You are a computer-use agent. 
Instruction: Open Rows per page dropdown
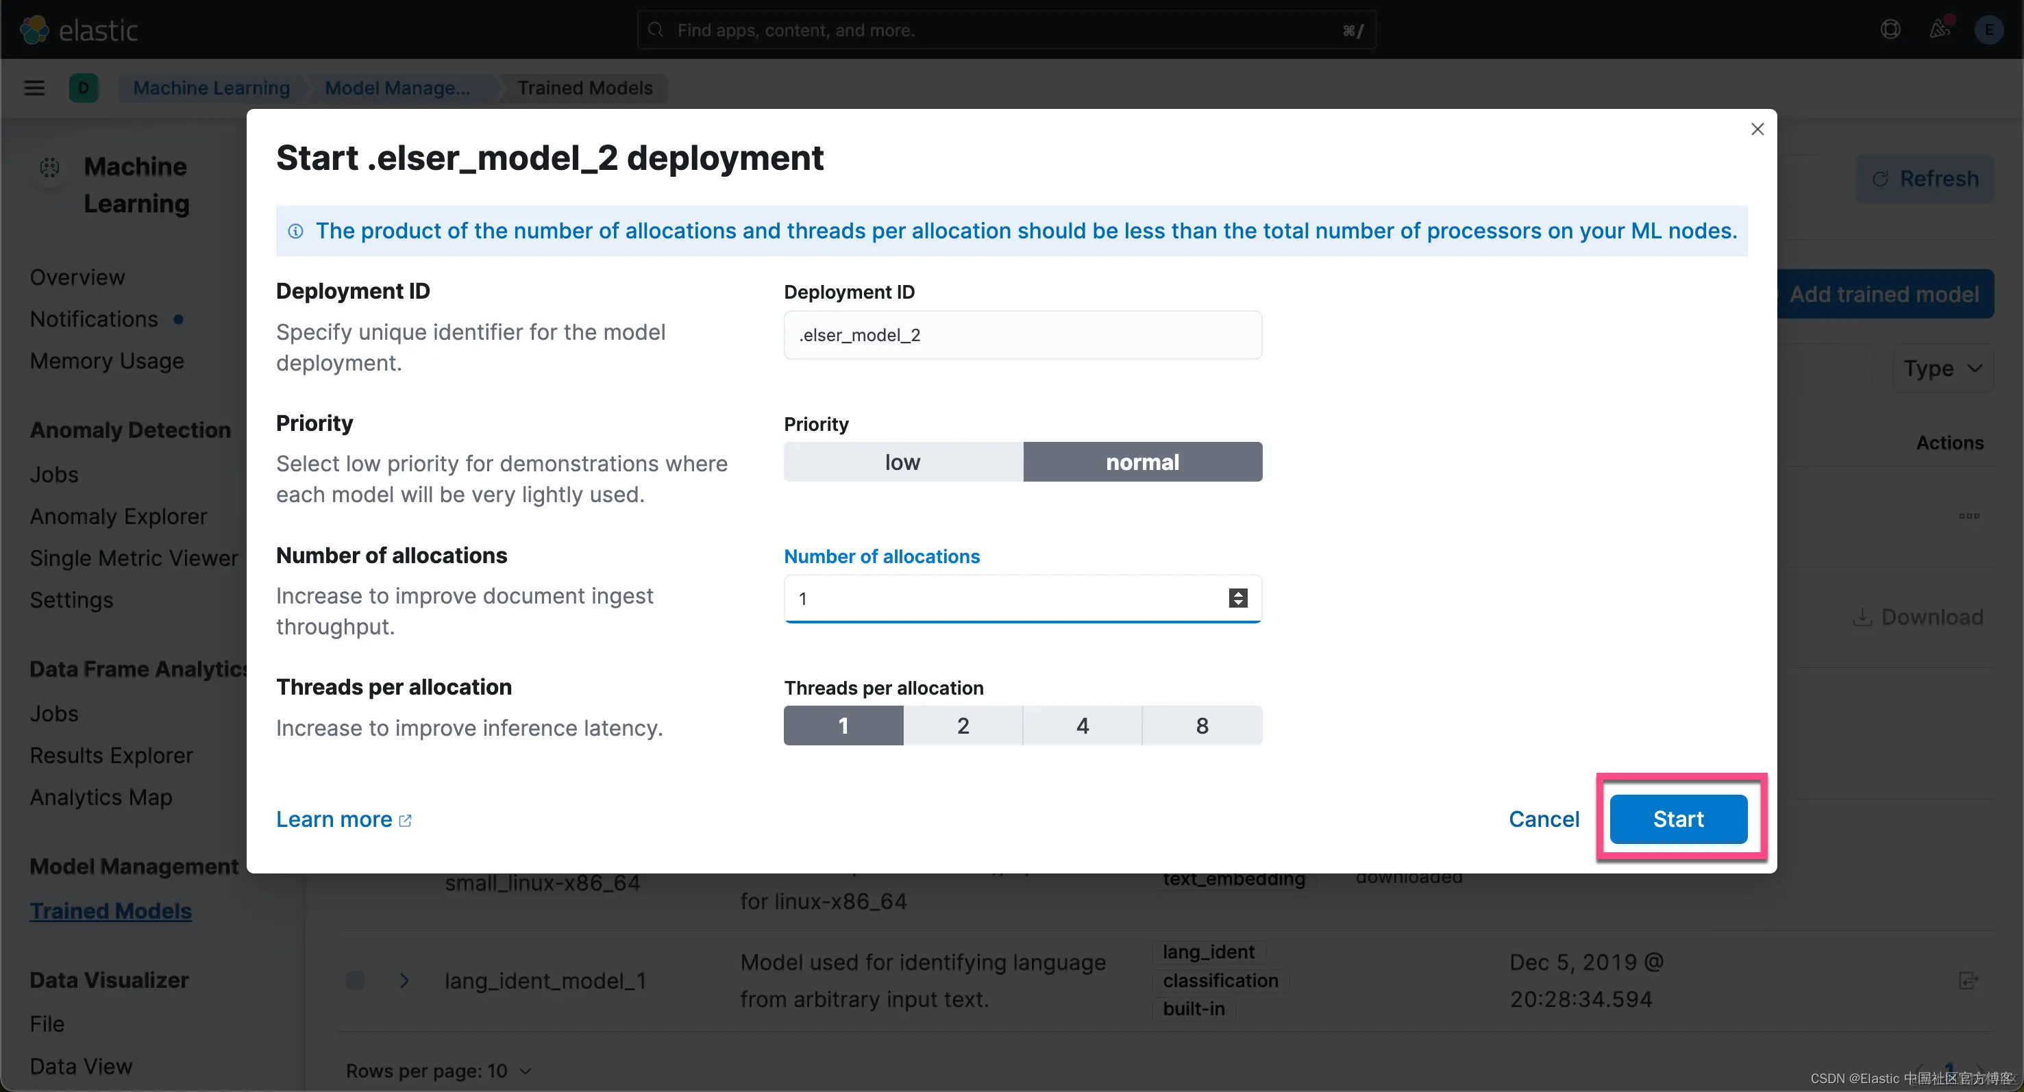(439, 1071)
